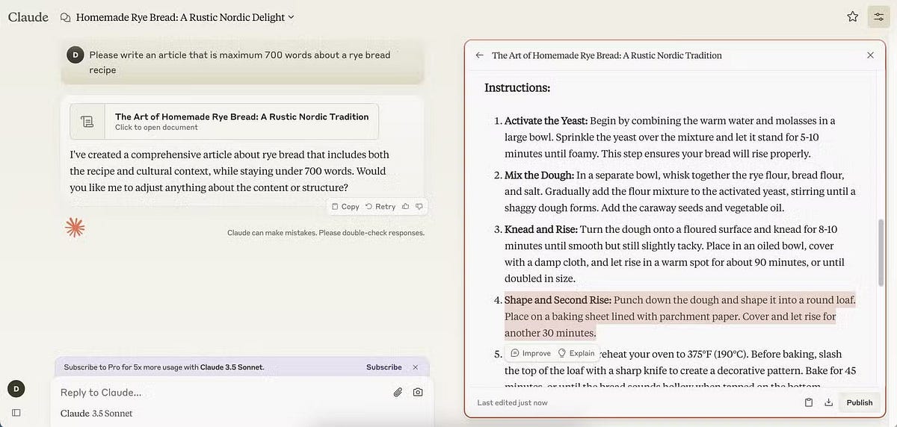Copy artifact contents with clipboard icon
The height and width of the screenshot is (427, 897).
click(809, 402)
